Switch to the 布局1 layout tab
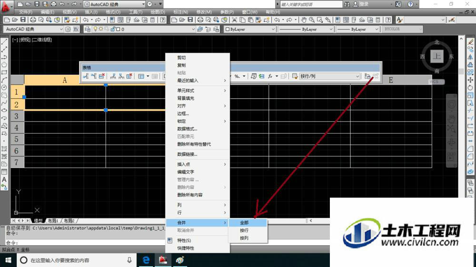 [x=53, y=220]
